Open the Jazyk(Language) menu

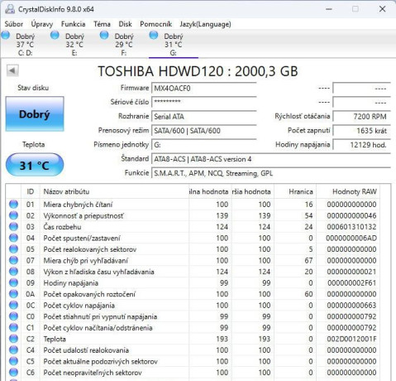[x=205, y=24]
